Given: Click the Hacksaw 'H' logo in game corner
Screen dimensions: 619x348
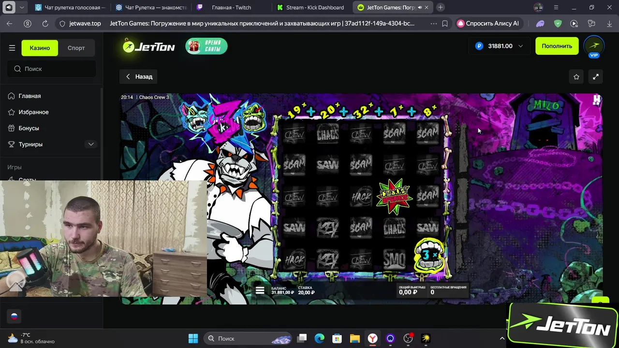Looking at the screenshot, I should point(597,100).
